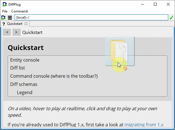Open the Entity console section link
Image resolution: width=175 pixels, height=130 pixels.
[x=25, y=60]
